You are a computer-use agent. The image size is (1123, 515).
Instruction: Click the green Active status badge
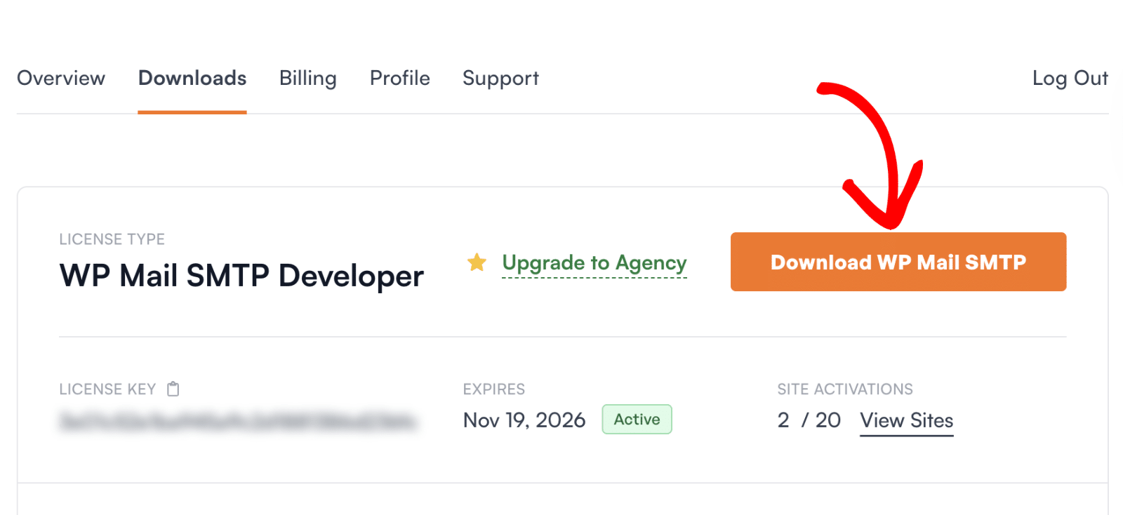click(637, 420)
